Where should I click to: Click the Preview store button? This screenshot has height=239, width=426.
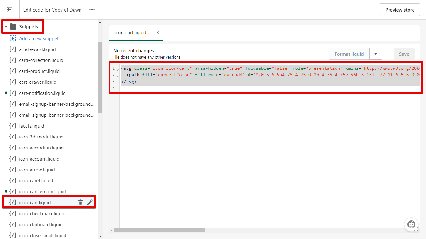pyautogui.click(x=400, y=10)
